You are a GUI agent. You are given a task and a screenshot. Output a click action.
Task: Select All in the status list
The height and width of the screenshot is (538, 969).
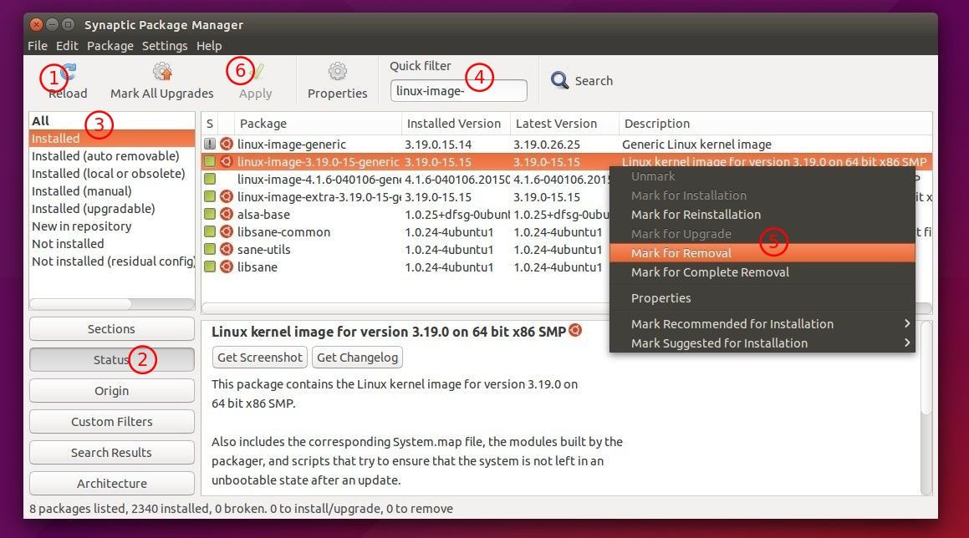pos(112,120)
